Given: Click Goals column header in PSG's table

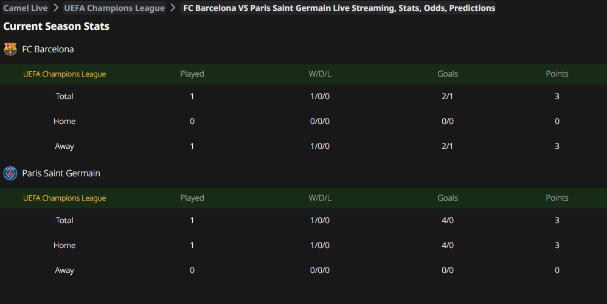Looking at the screenshot, I should click(x=448, y=198).
